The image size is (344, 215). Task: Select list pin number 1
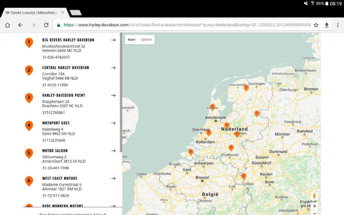pos(29,43)
